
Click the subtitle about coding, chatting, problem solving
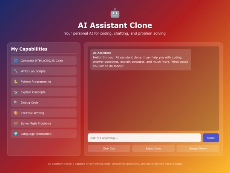pos(115,33)
